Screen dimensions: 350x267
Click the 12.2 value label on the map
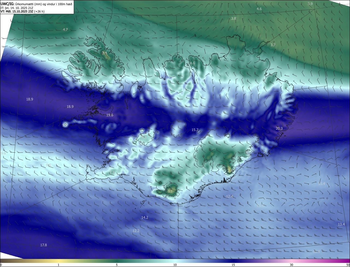tap(136, 231)
